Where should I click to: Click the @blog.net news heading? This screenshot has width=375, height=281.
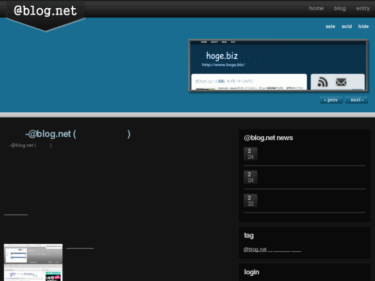click(x=268, y=138)
